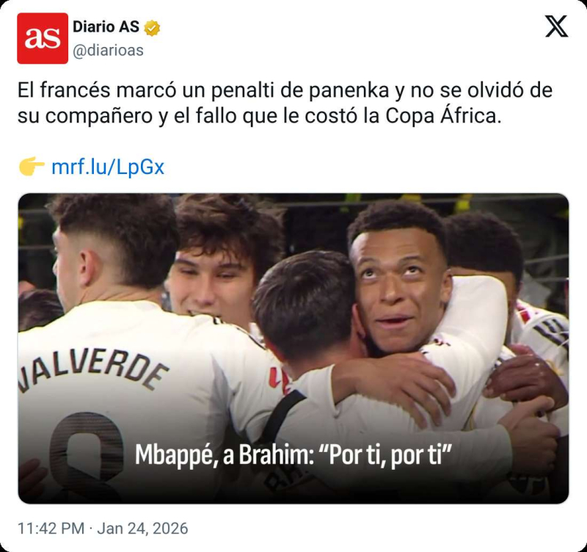Click the 11:42 PM timestamp
The width and height of the screenshot is (587, 552).
click(x=51, y=529)
